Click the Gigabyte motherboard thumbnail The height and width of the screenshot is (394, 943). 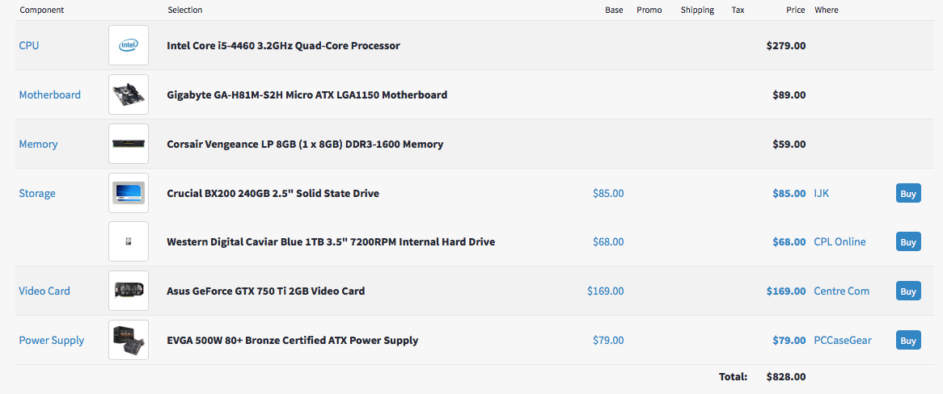click(129, 94)
